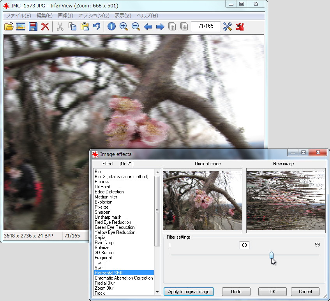Image resolution: width=330 pixels, height=301 pixels.
Task: Click Apply to original image button
Action: (189, 292)
